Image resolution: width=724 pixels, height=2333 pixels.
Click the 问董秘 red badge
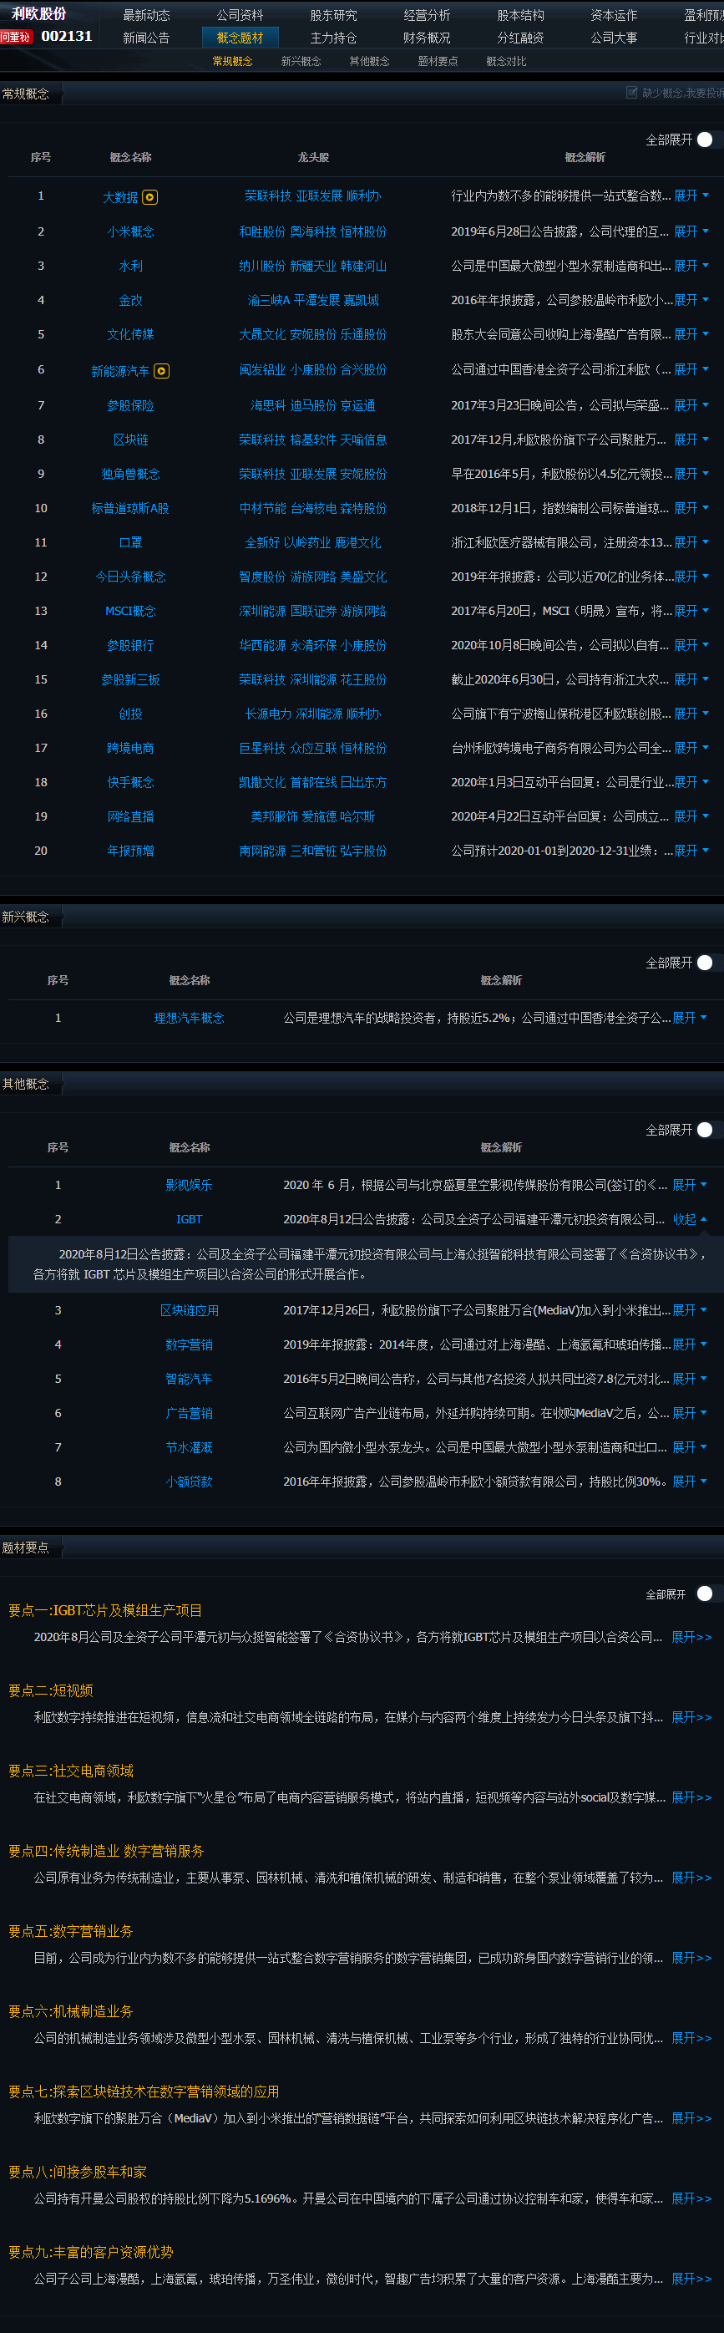pyautogui.click(x=17, y=36)
